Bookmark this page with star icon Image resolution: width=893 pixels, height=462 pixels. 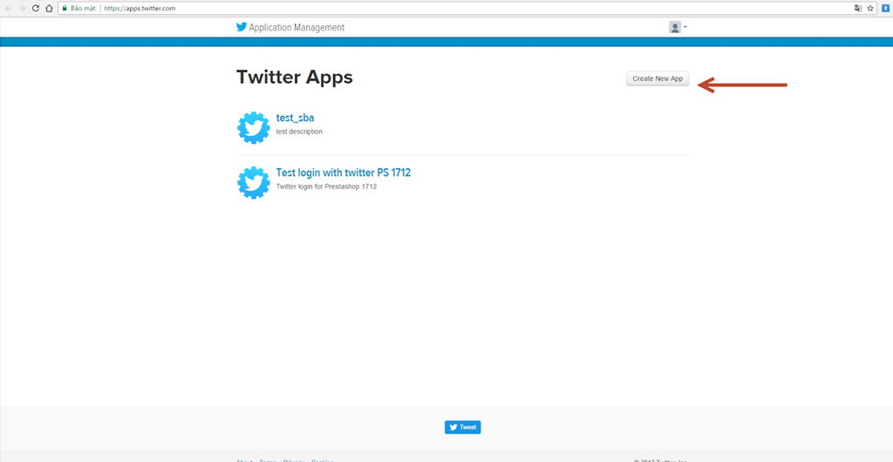869,8
